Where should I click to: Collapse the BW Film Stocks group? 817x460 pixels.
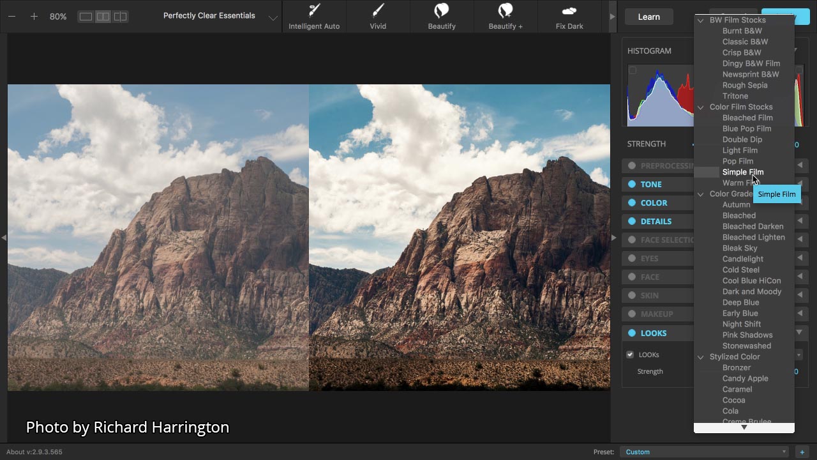coord(700,20)
